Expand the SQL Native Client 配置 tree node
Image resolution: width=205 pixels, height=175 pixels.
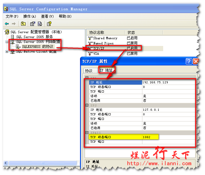7,51
